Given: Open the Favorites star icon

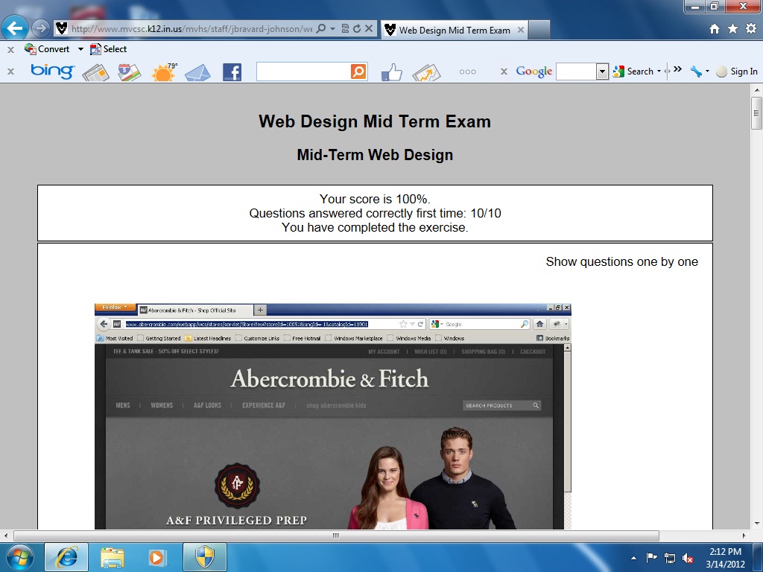Looking at the screenshot, I should tap(732, 29).
